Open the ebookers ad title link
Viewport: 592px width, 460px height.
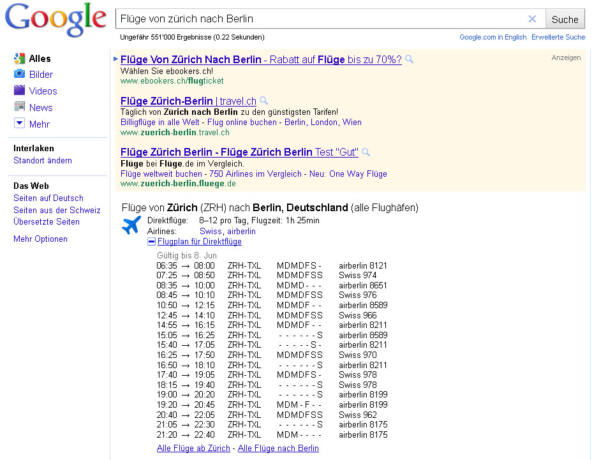pyautogui.click(x=261, y=60)
